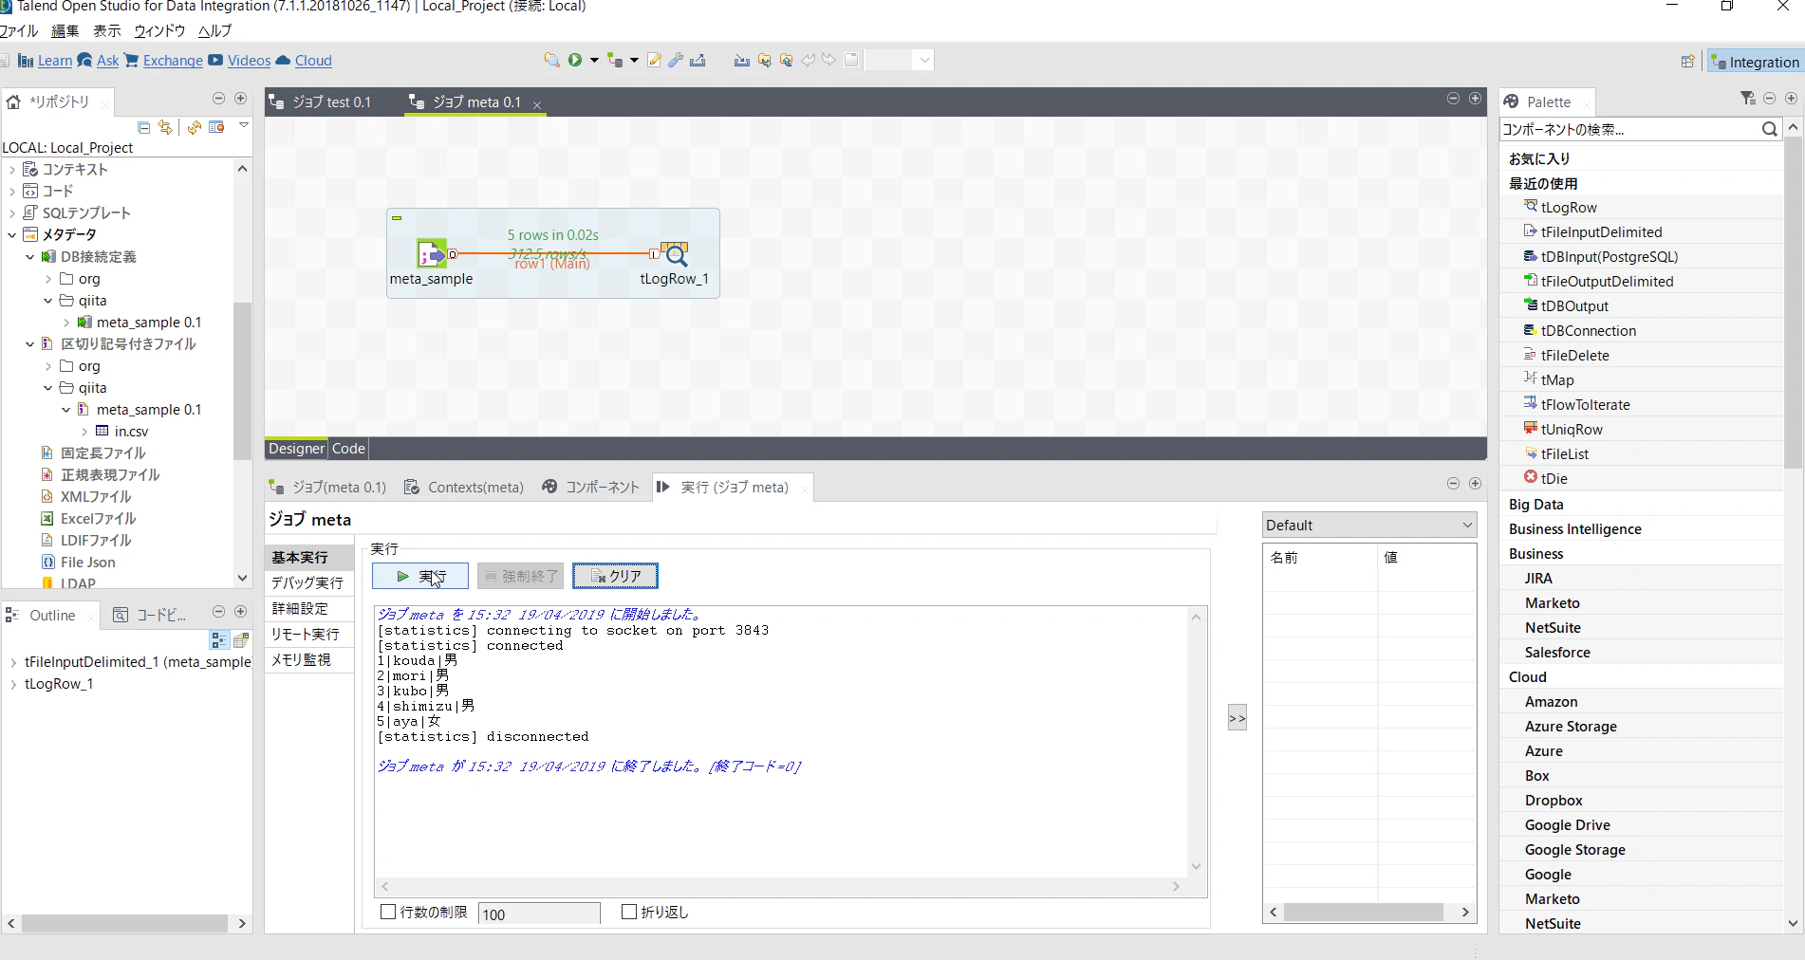Image resolution: width=1805 pixels, height=960 pixels.
Task: Select tFileInputDelimited in the Palette
Action: pyautogui.click(x=1601, y=231)
